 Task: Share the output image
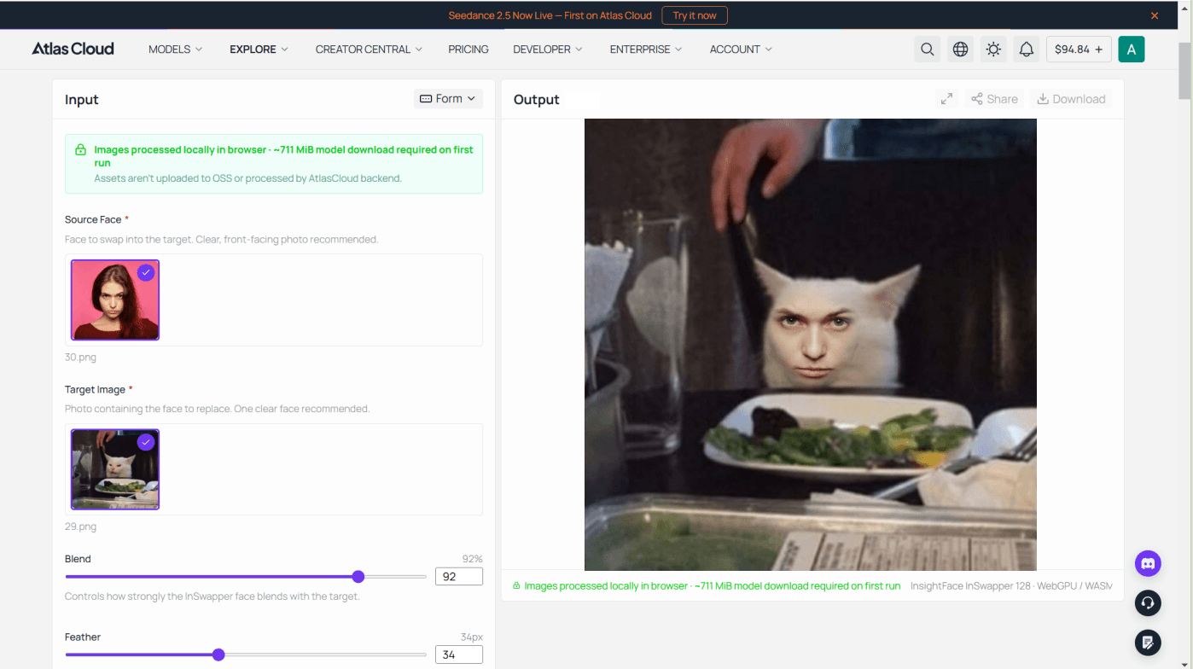tap(994, 99)
